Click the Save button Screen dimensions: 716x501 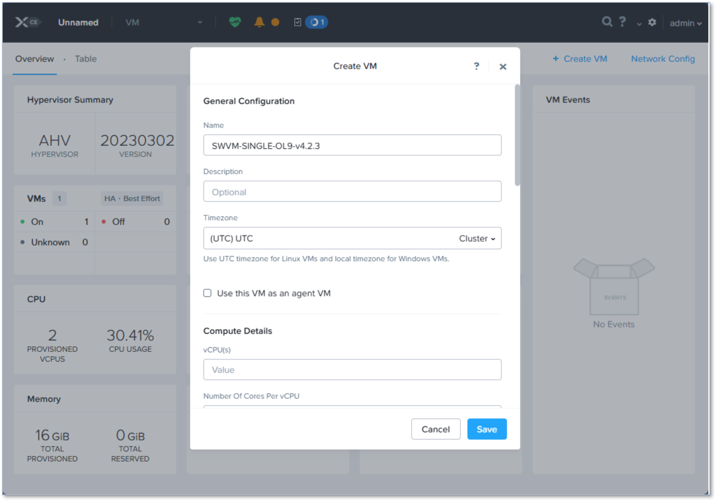click(x=486, y=429)
